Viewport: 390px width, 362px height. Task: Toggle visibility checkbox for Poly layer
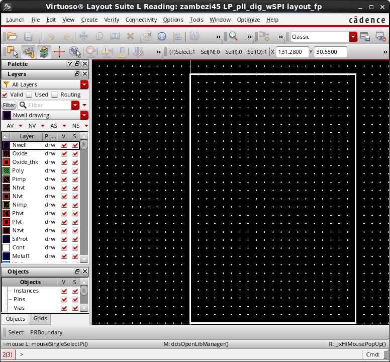coord(64,170)
